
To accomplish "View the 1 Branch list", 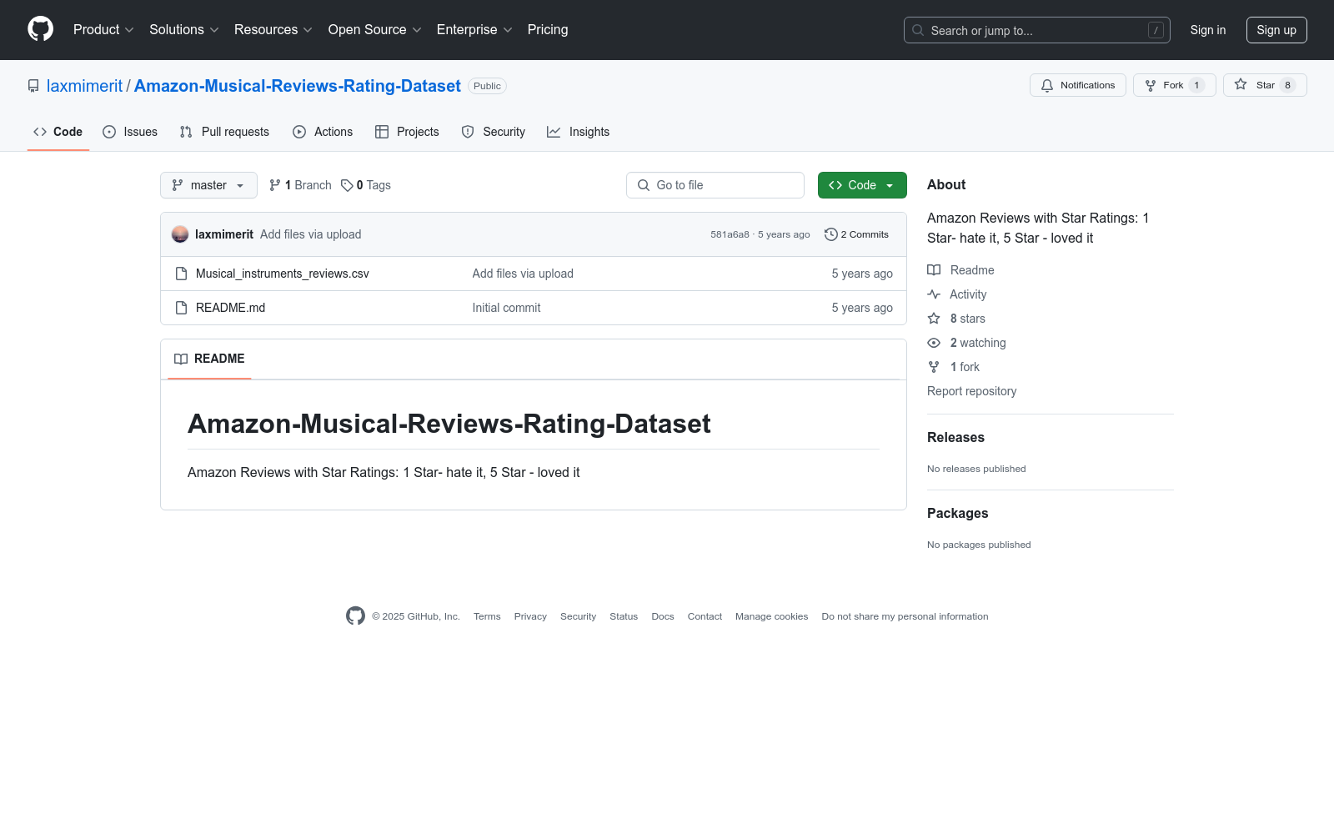I will click(300, 185).
